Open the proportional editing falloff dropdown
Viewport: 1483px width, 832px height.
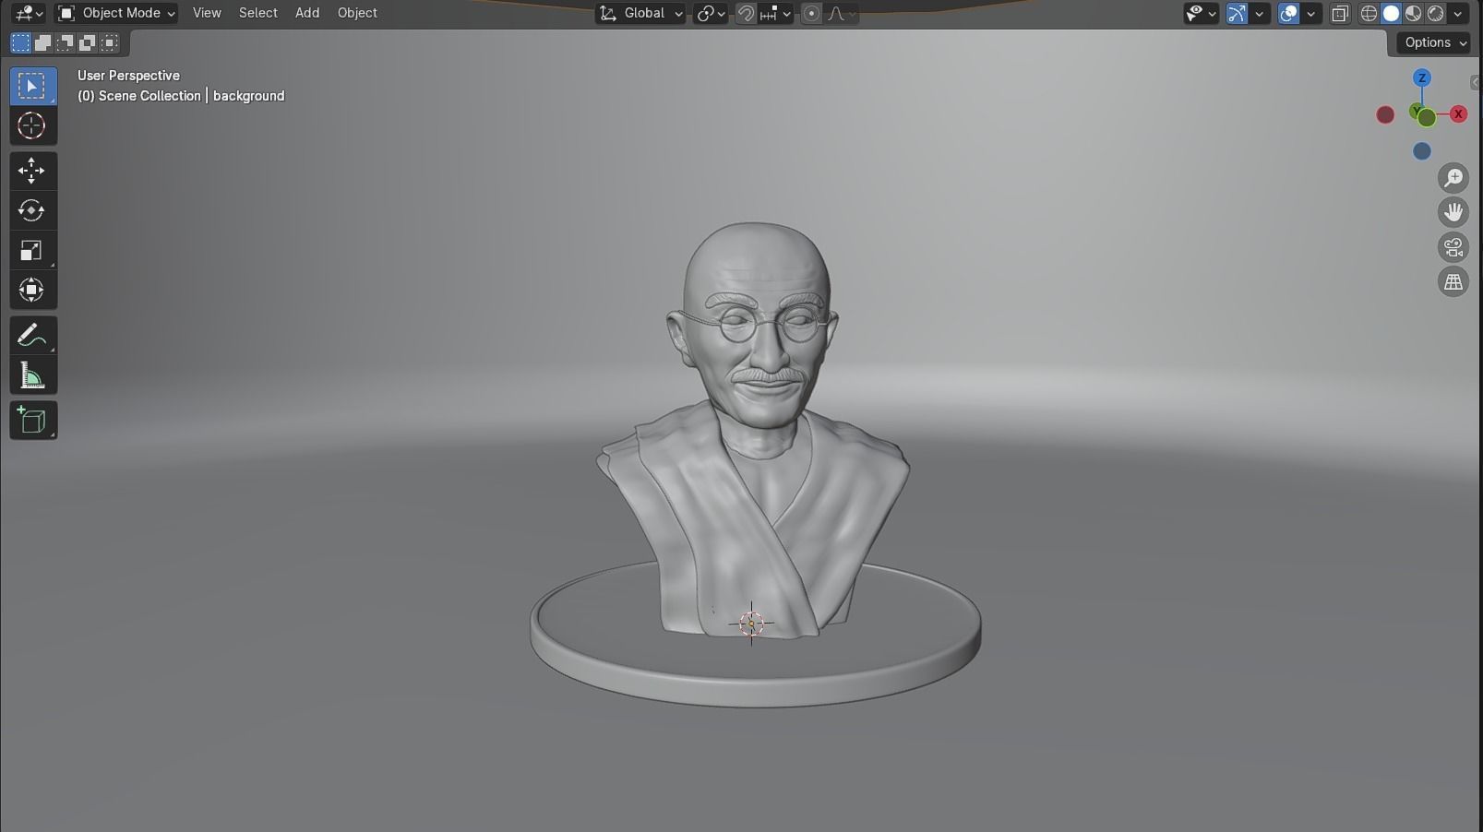[x=841, y=13]
